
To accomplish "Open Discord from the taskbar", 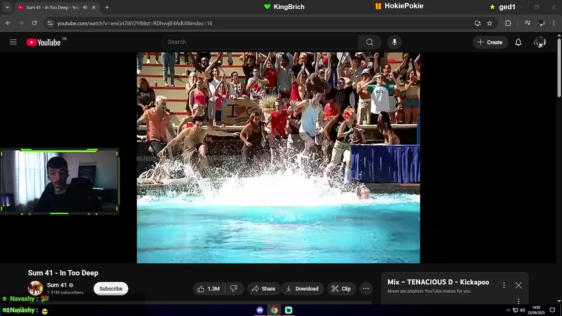I will pyautogui.click(x=260, y=310).
